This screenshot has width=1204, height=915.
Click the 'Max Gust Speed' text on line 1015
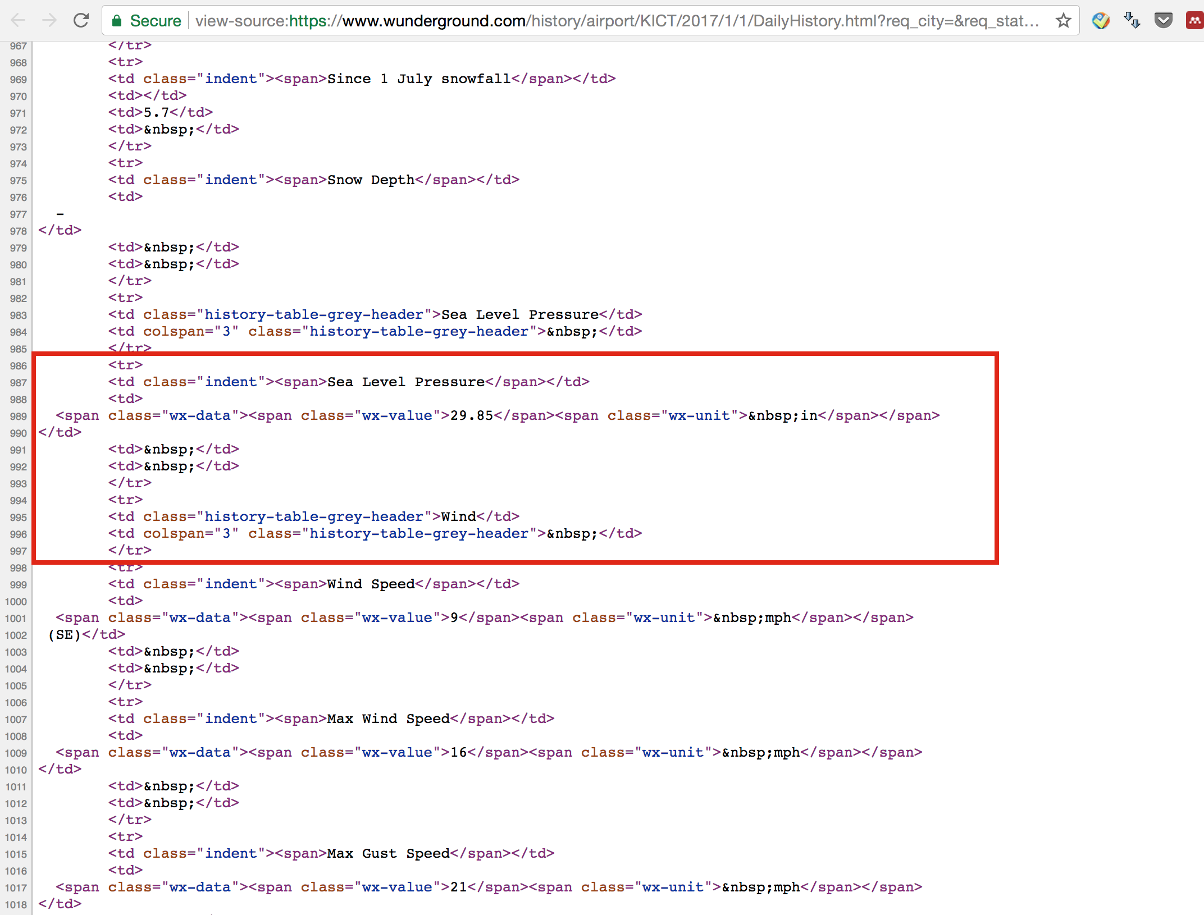pos(388,853)
